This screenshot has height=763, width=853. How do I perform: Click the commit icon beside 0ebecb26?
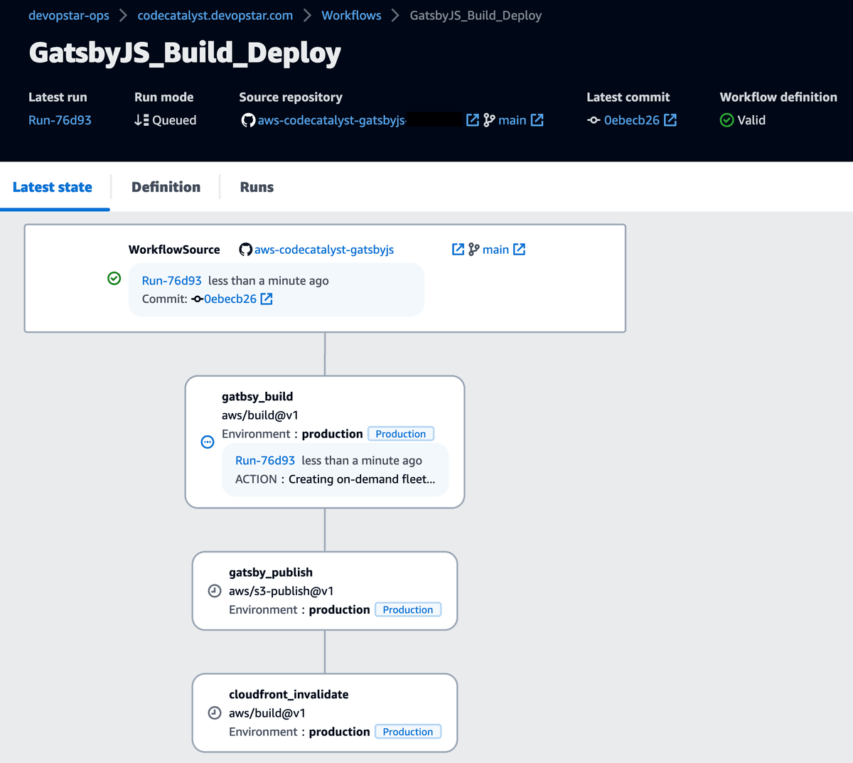(x=593, y=120)
